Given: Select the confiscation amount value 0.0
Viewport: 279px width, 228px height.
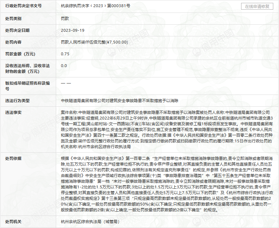Looking at the screenshot, I should point(64,66).
